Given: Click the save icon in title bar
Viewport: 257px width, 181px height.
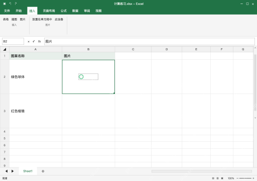Looking at the screenshot, I should (5, 4).
